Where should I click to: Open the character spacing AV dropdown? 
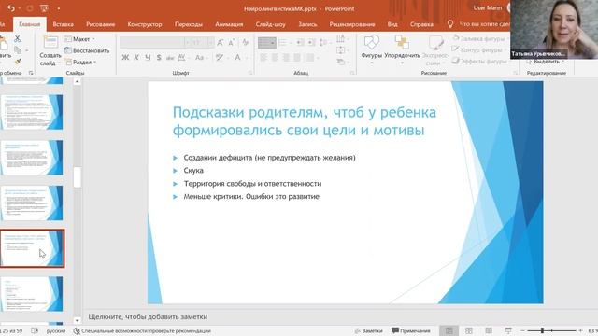pyautogui.click(x=183, y=58)
